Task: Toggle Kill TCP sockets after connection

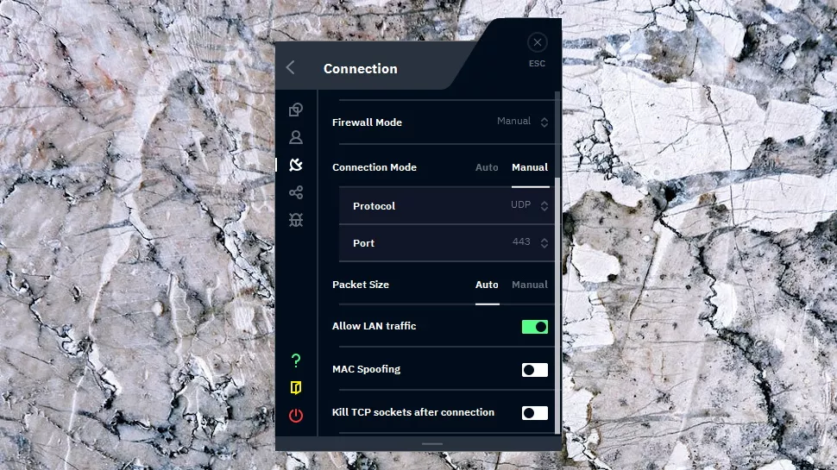Action: [535, 413]
